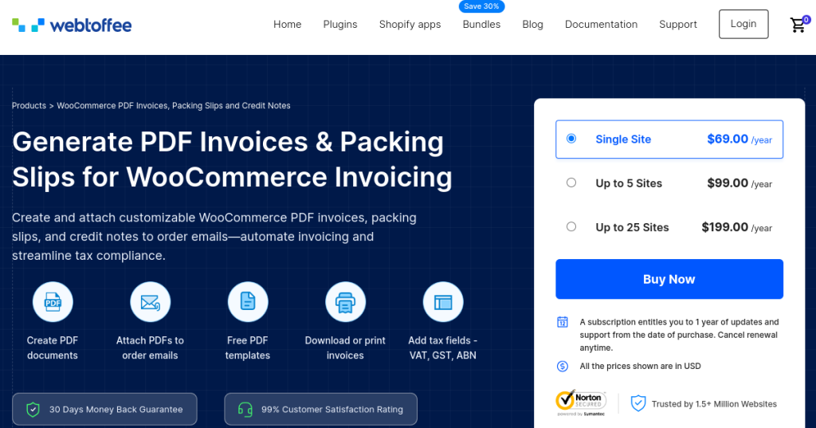Click the "Trusted by 1.5+ Million Websites" text

(x=714, y=404)
